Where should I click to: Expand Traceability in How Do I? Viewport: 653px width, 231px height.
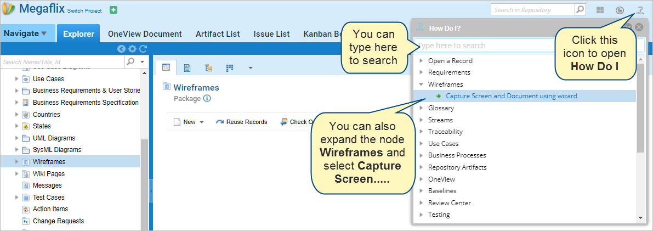422,132
